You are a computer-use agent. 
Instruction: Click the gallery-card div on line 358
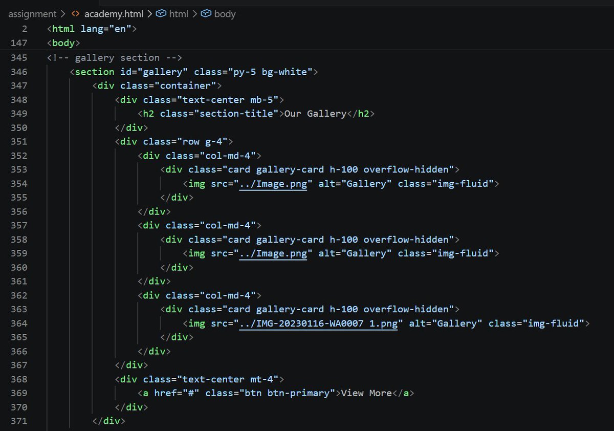point(310,240)
